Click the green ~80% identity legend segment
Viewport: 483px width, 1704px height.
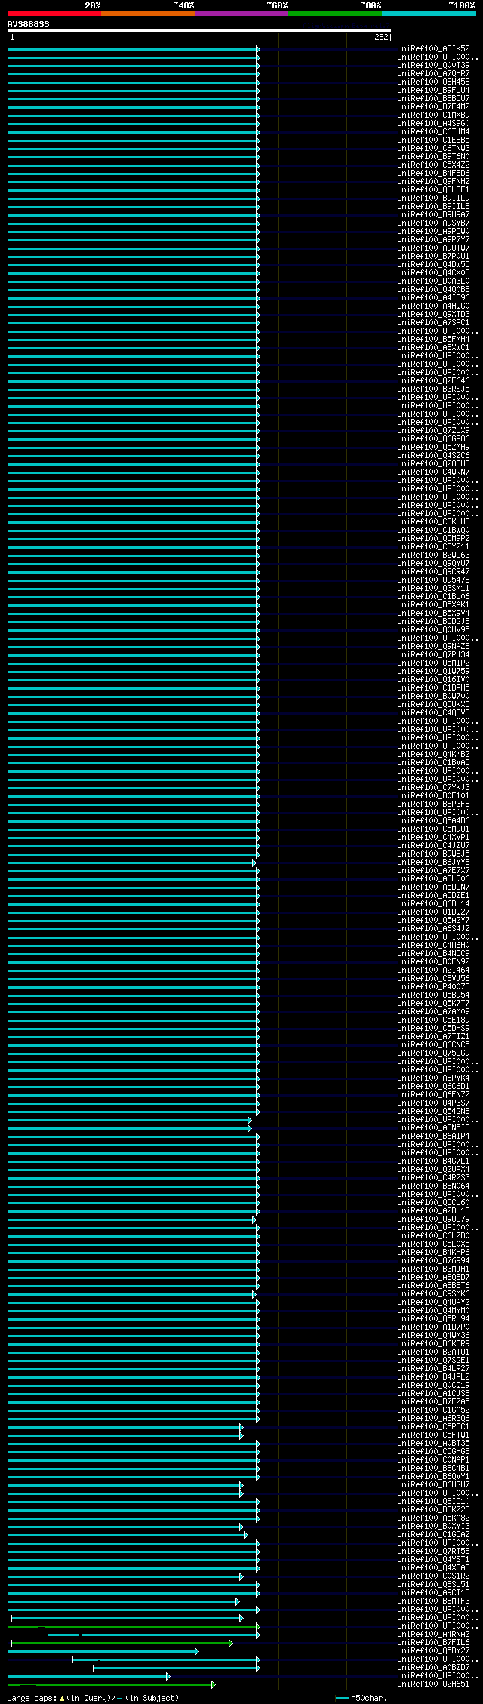335,14
